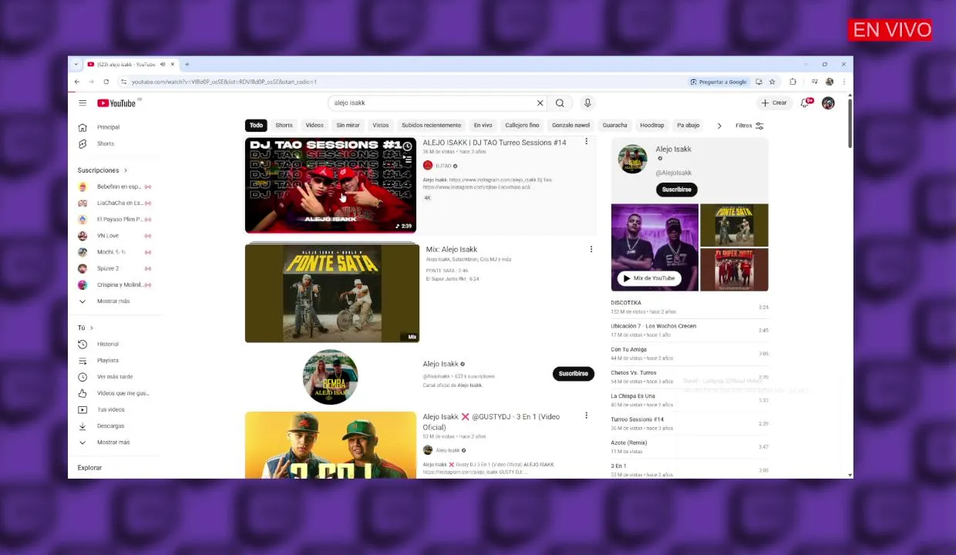
Task: Open a new browser tab
Action: tap(187, 64)
